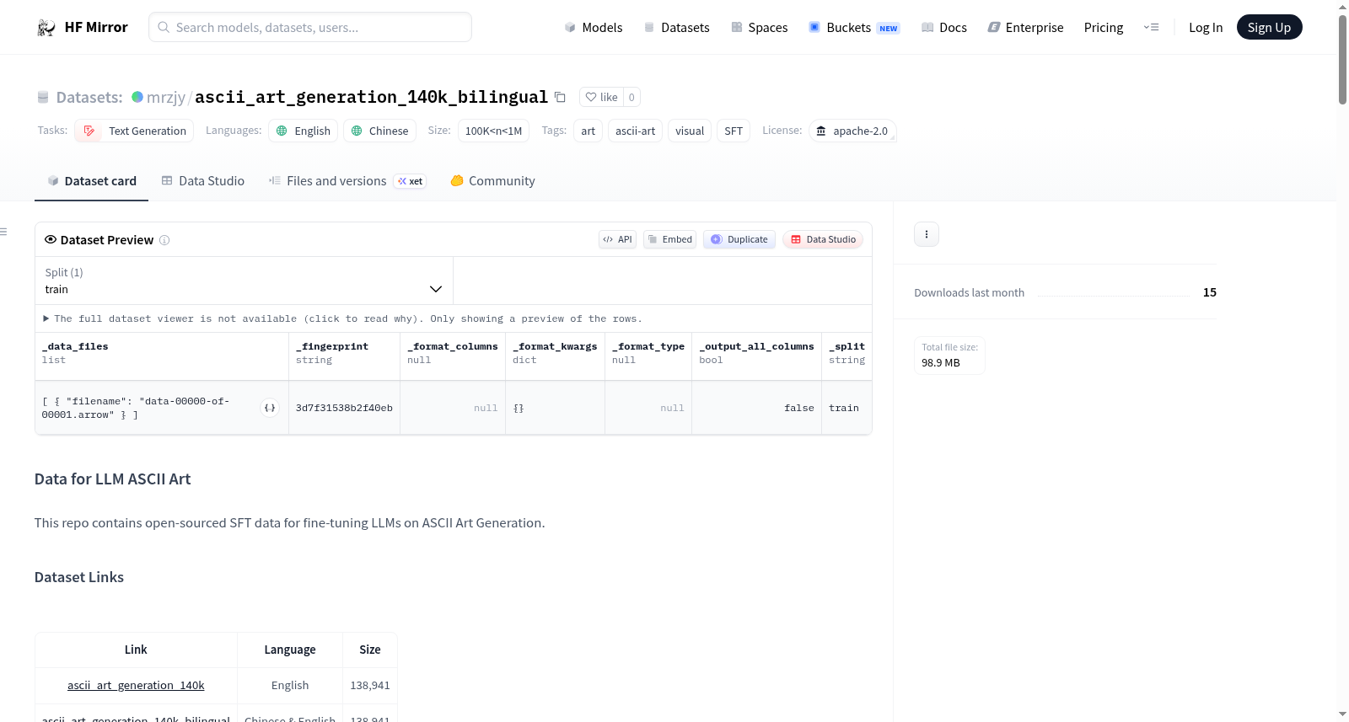This screenshot has height=722, width=1349.
Task: Open the ascii_art_generation_140k link
Action: (x=136, y=685)
